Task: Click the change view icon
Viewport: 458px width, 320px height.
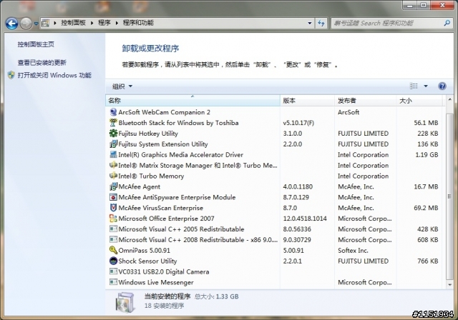Action: click(x=414, y=86)
